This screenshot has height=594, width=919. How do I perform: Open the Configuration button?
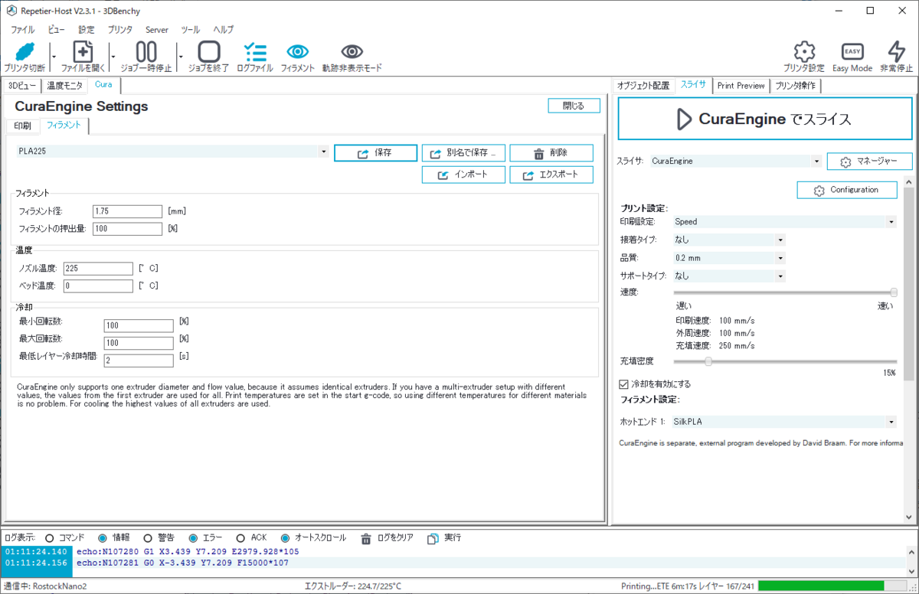pos(847,190)
